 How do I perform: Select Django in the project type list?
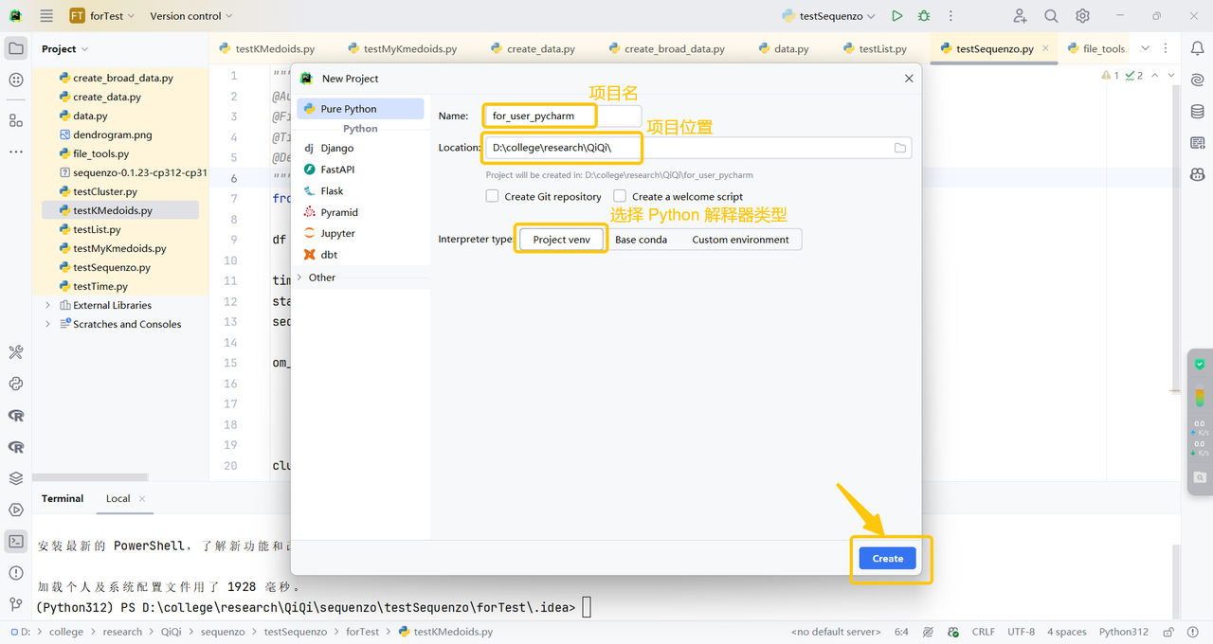coord(336,148)
